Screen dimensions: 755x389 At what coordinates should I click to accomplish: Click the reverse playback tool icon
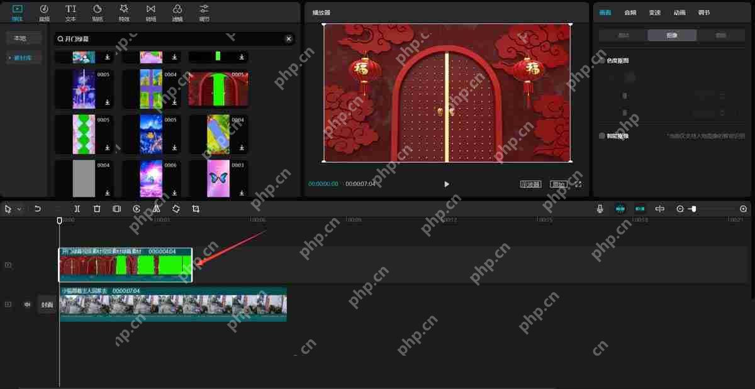tap(137, 209)
